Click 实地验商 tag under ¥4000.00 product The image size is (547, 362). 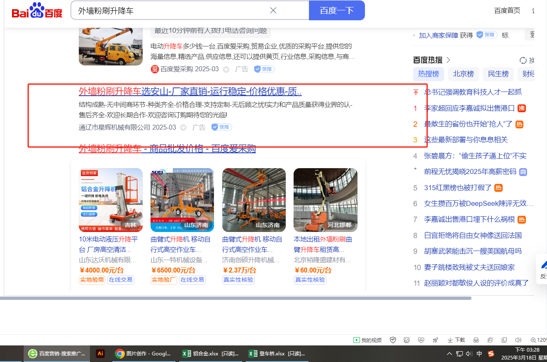[92, 280]
